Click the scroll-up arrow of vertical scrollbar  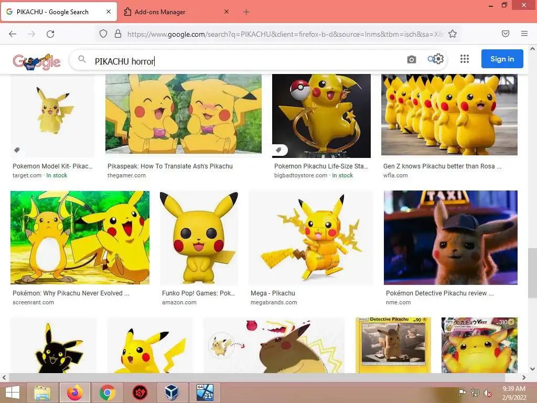533,49
